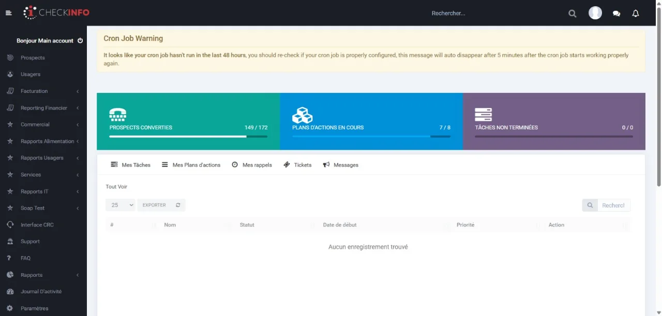The image size is (662, 316).
Task: Toggle the sidebar hamburger menu icon
Action: pyautogui.click(x=8, y=13)
